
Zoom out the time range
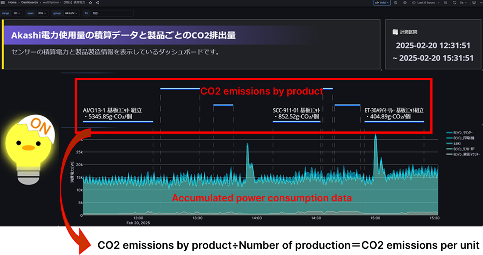pyautogui.click(x=445, y=3)
